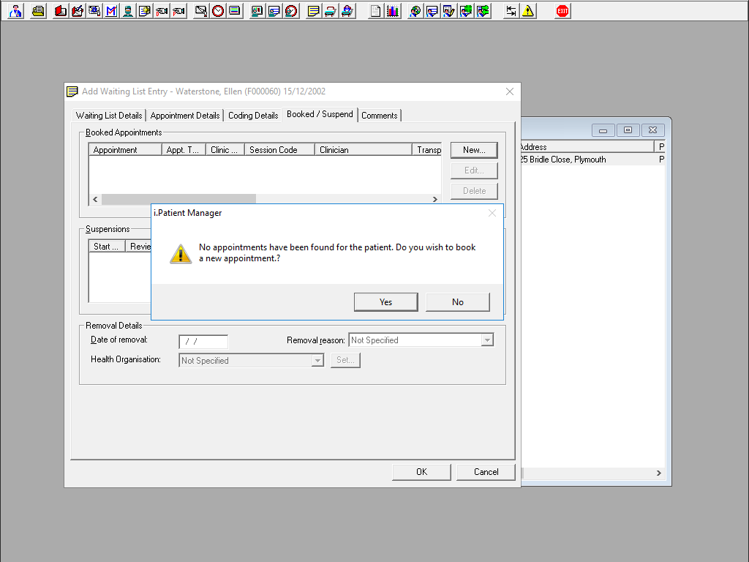Click the striped colour list toolbar icon
The height and width of the screenshot is (562, 749).
(235, 10)
